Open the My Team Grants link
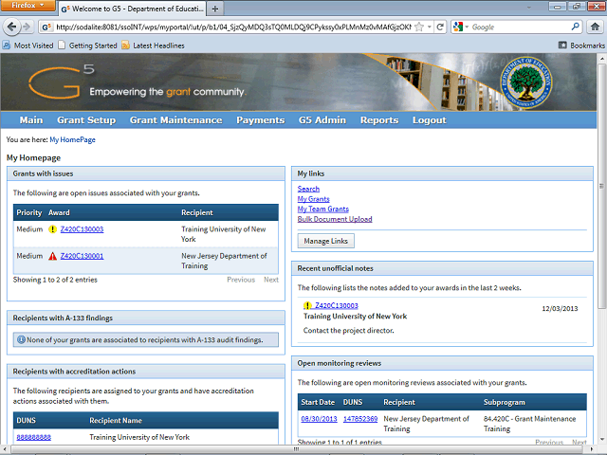This screenshot has width=607, height=455. tap(322, 209)
